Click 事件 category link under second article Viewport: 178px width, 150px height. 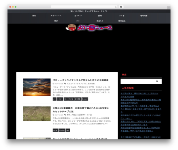[x=69, y=115]
